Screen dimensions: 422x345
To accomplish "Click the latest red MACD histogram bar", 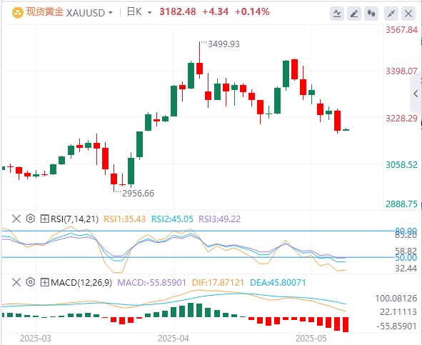I will point(346,324).
